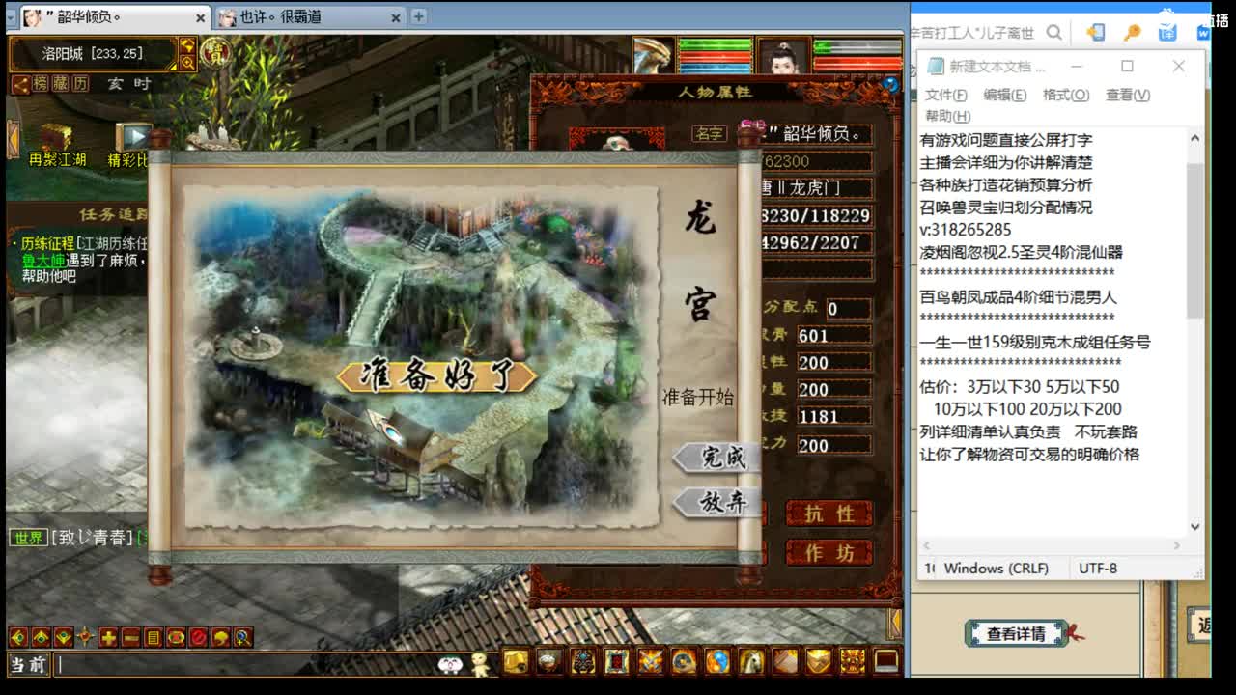Click the 当前 chat channel selector
The image size is (1236, 695).
(x=29, y=664)
